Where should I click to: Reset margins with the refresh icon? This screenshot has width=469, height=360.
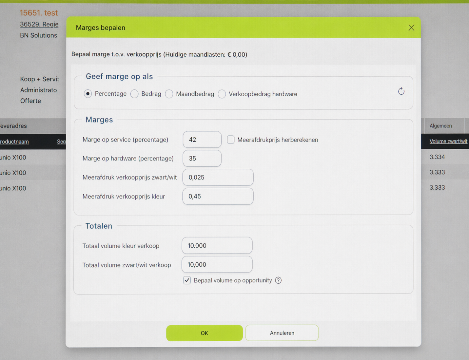(401, 91)
